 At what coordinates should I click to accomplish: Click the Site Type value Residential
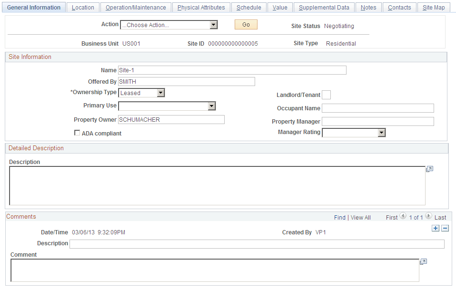tap(341, 44)
